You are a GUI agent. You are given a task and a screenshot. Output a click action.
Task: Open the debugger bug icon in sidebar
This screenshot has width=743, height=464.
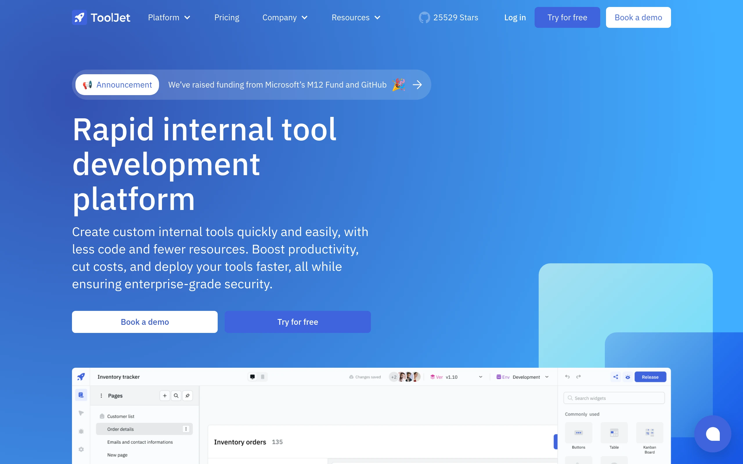[81, 431]
